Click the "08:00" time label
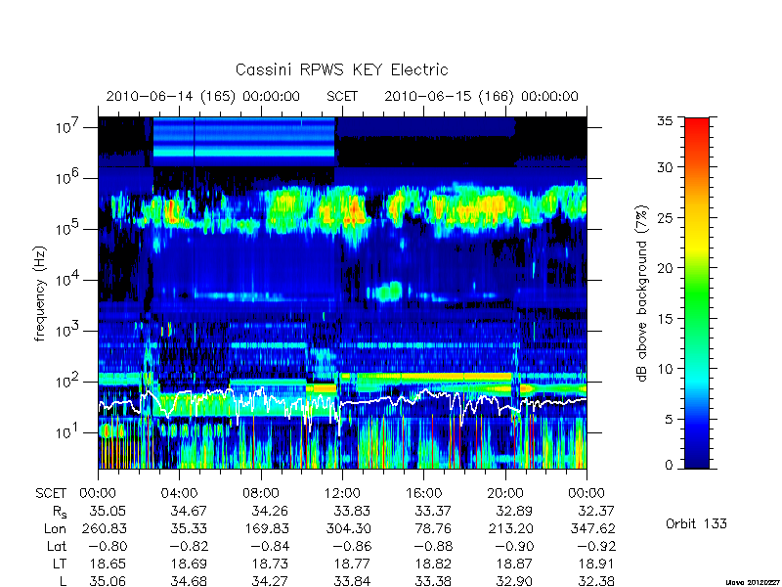The width and height of the screenshot is (782, 587). [261, 493]
